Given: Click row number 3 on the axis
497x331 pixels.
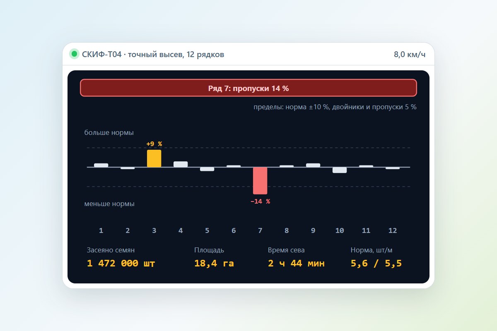Looking at the screenshot, I should click(x=154, y=231).
